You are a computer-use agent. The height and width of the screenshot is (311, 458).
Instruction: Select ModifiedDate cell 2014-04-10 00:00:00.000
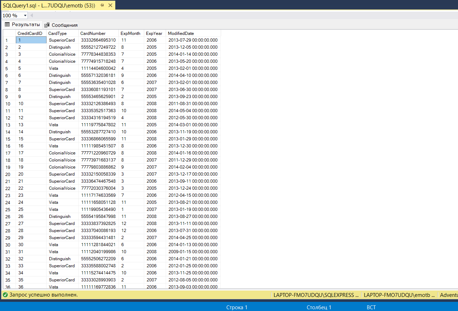coord(193,75)
